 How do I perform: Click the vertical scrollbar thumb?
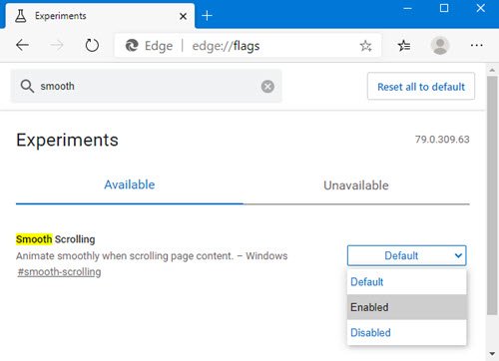coord(492,195)
